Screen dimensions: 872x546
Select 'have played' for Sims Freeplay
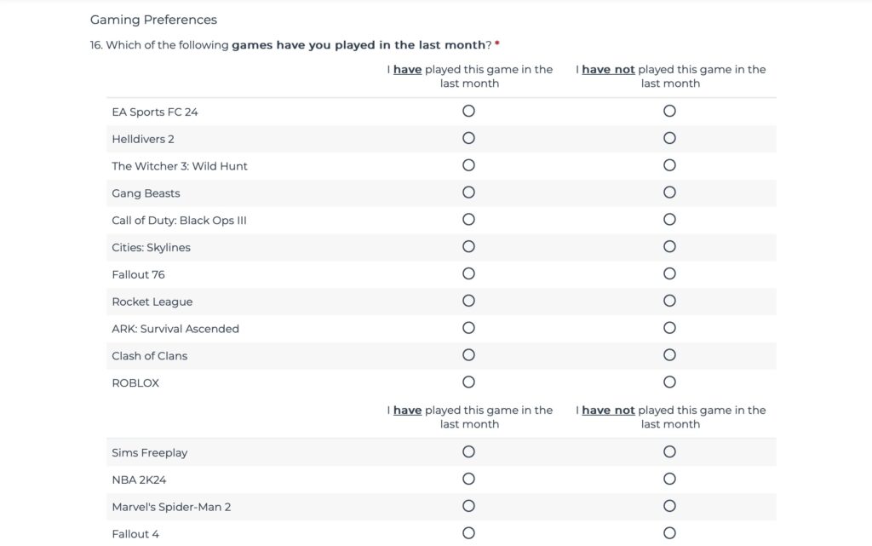(x=468, y=451)
